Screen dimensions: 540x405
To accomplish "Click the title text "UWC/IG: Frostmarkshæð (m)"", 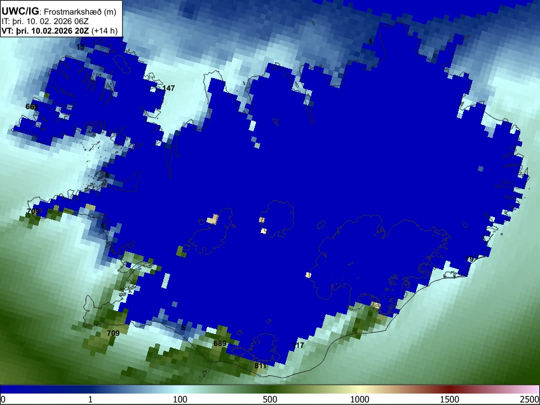I will click(x=59, y=11).
